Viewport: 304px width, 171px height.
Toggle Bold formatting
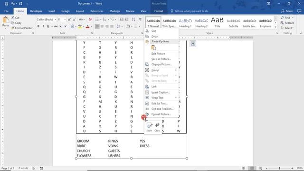click(38, 26)
